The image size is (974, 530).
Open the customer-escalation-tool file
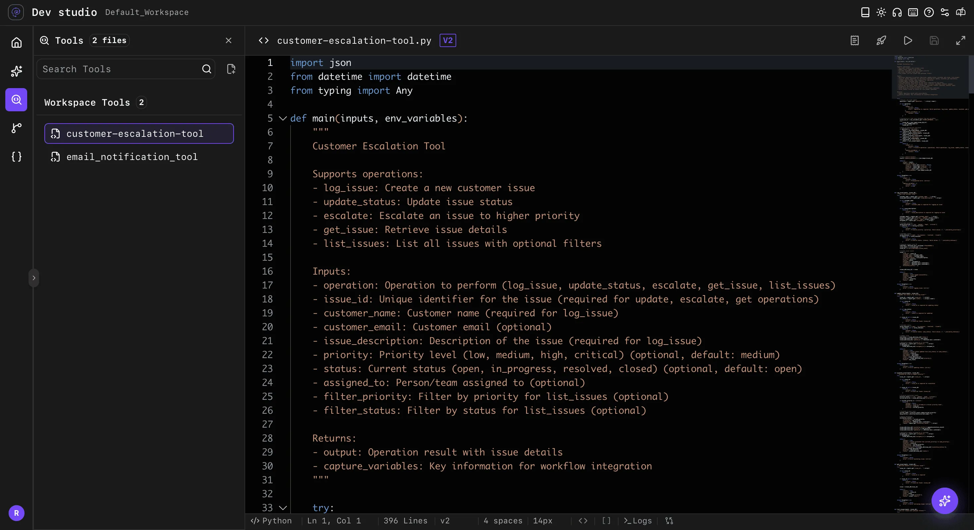pyautogui.click(x=139, y=133)
